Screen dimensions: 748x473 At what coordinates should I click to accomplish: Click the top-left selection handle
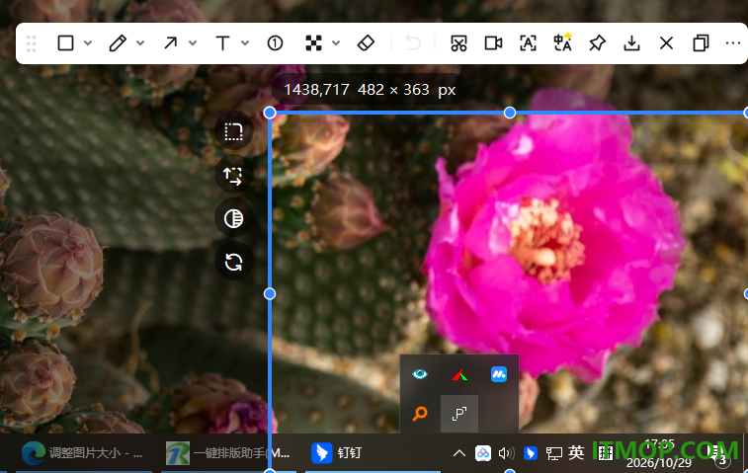coord(270,113)
